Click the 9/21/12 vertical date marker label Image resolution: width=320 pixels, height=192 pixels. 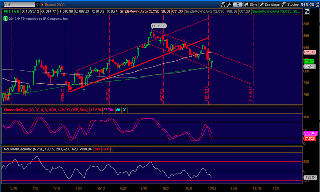[161, 94]
